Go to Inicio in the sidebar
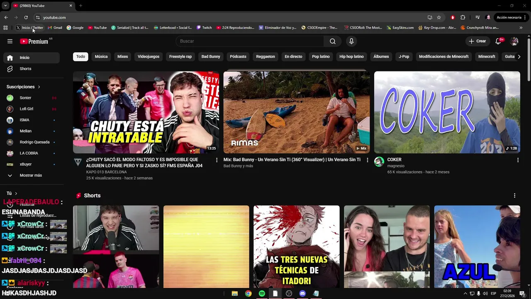 (x=32, y=58)
